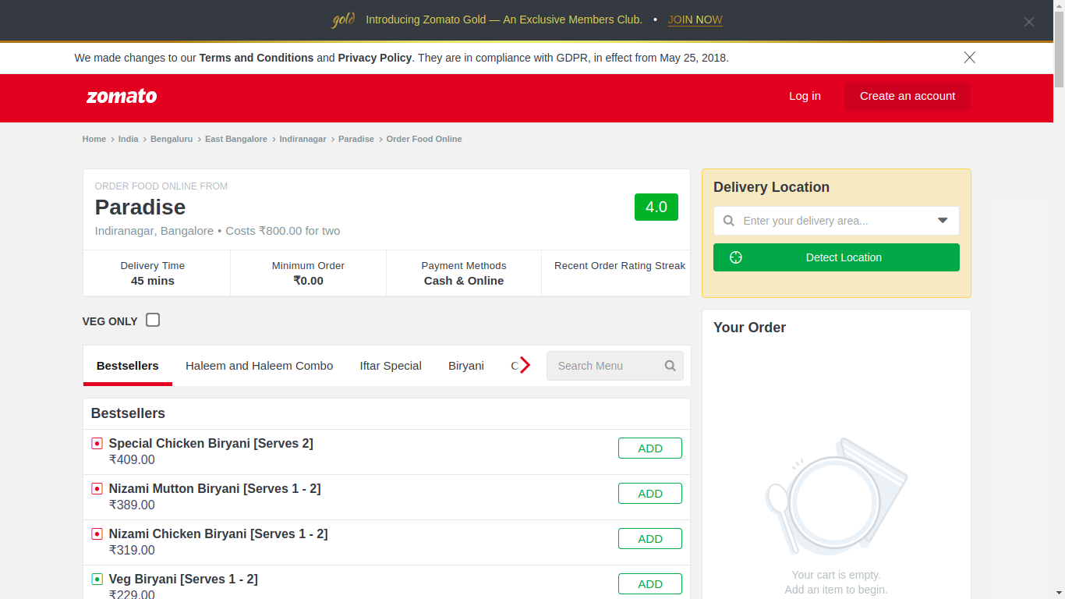Viewport: 1065px width, 599px height.
Task: Go to Home breadcrumb
Action: pos(94,139)
